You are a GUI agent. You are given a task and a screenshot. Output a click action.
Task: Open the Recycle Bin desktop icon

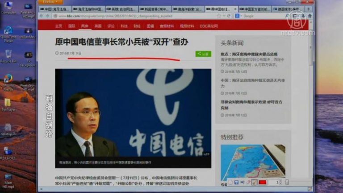click(8, 56)
